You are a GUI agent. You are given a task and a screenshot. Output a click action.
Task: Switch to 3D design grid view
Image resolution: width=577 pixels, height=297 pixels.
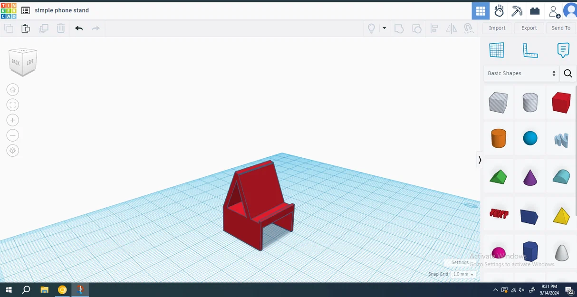click(x=481, y=10)
